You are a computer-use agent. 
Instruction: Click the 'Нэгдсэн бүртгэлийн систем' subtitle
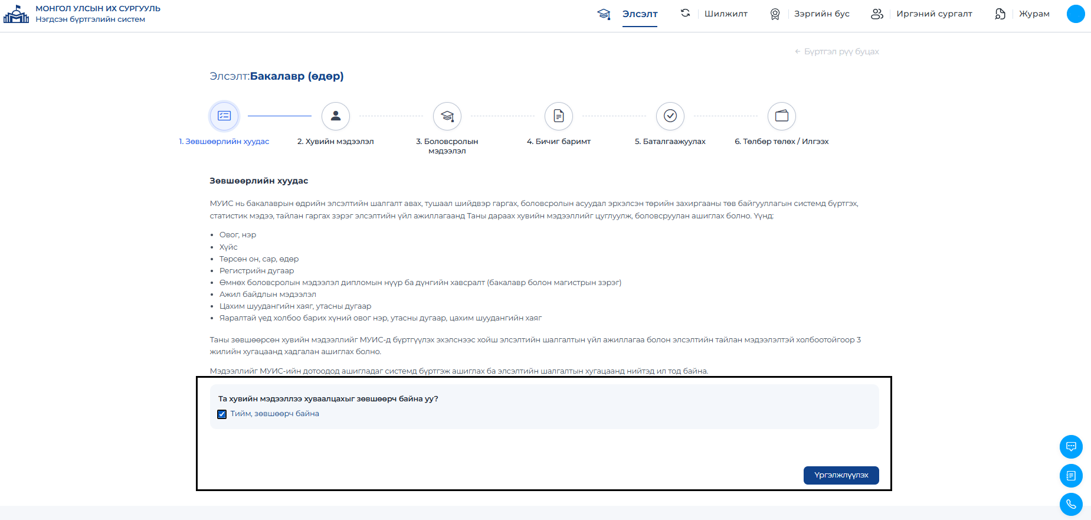pyautogui.click(x=90, y=19)
